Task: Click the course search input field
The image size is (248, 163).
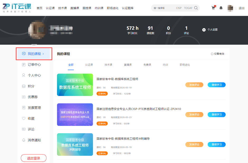Action: [164, 8]
